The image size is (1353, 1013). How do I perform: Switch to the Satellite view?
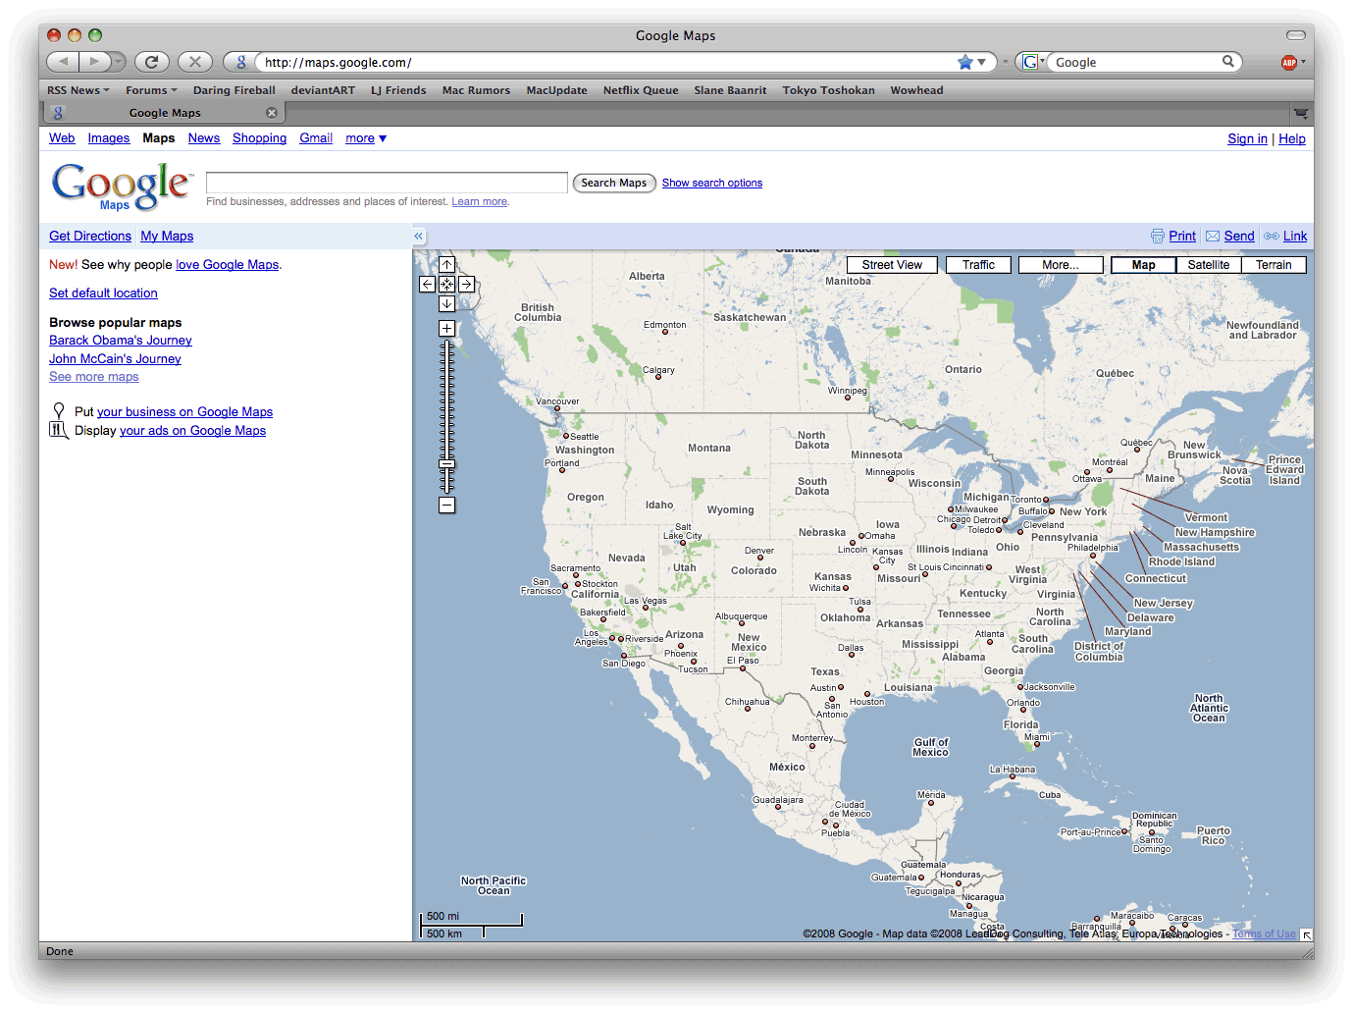click(1209, 265)
